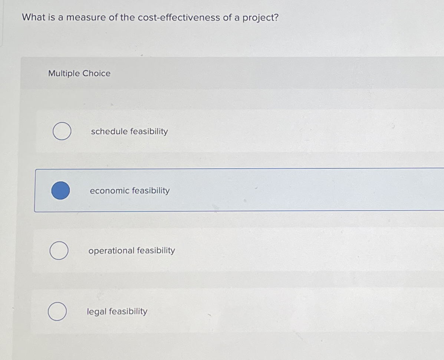The height and width of the screenshot is (360, 444).
Task: Select the legal feasibility radio button
Action: pos(58,312)
